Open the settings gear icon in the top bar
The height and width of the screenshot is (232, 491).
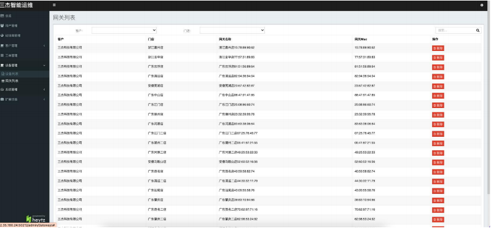482,5
